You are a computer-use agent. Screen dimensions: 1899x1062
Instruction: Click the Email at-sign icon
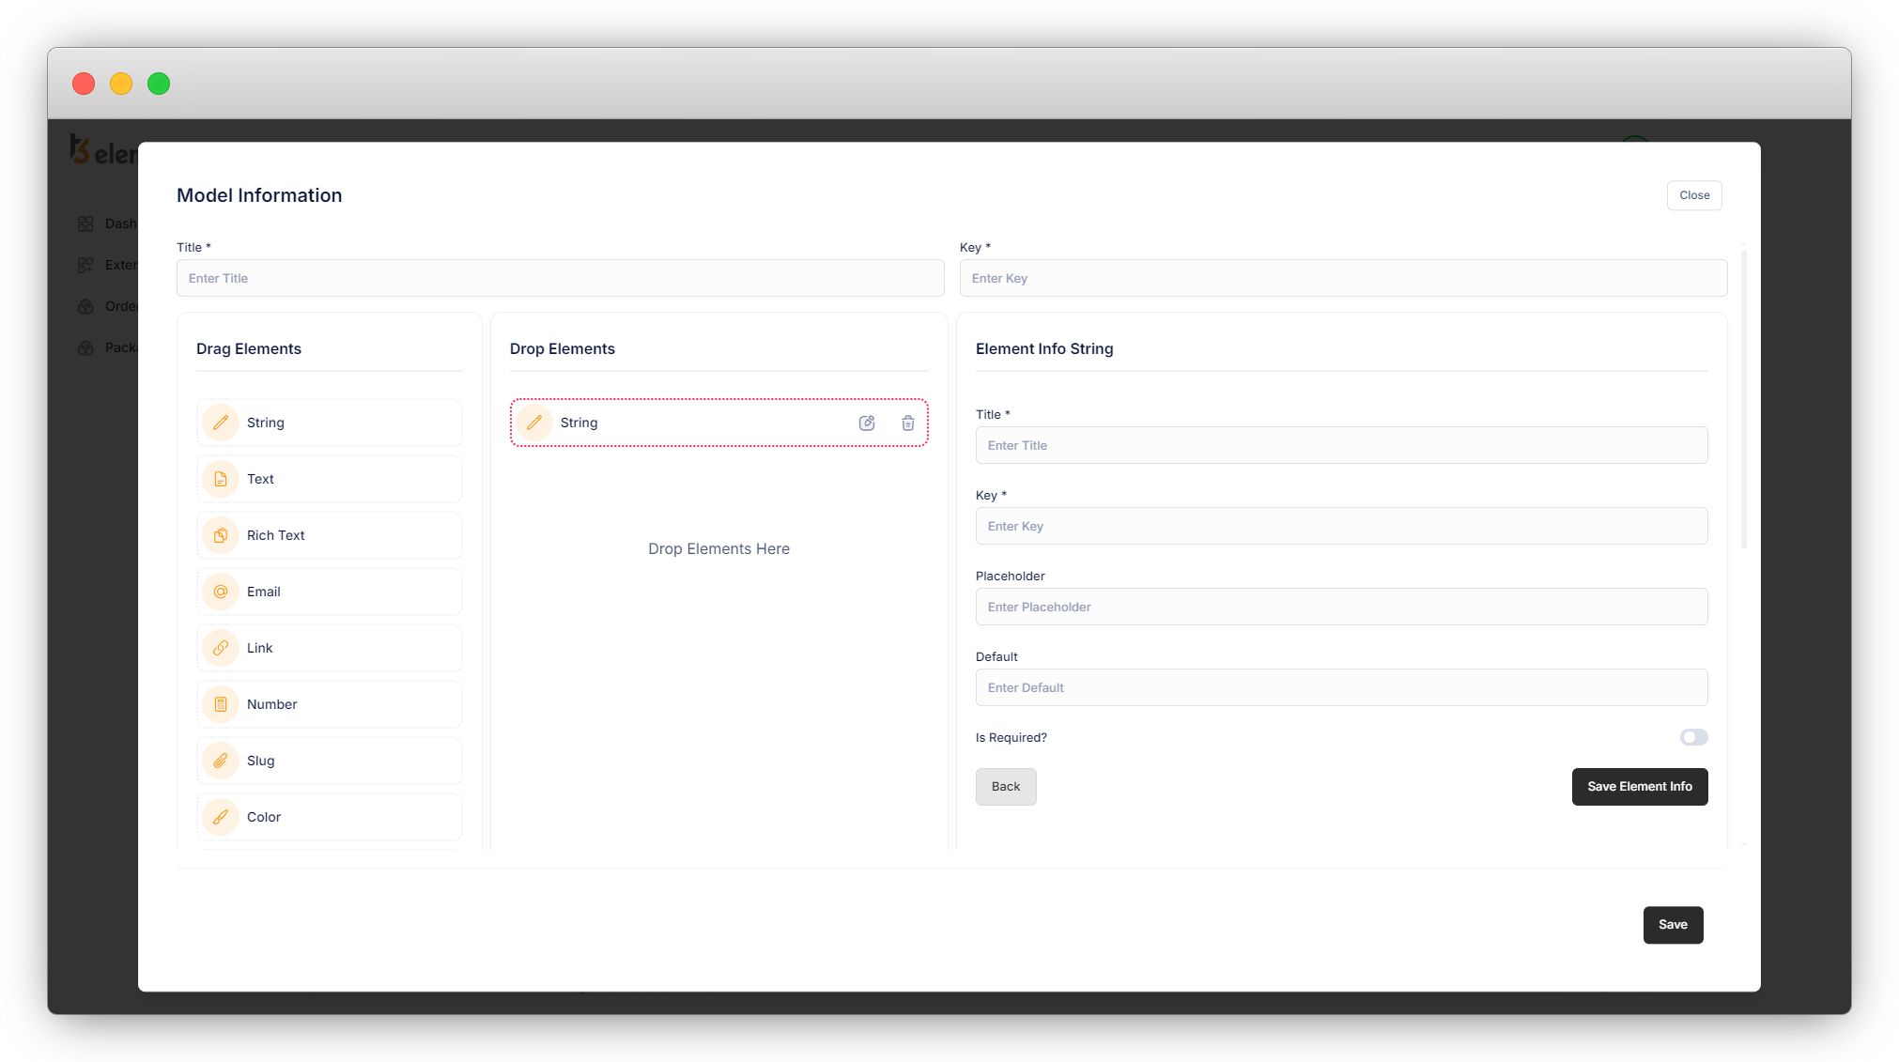click(x=221, y=592)
